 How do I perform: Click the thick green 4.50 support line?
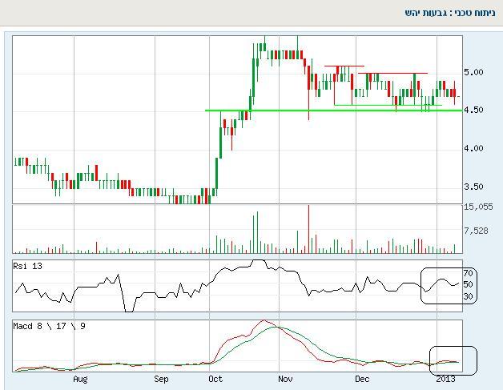(x=334, y=111)
